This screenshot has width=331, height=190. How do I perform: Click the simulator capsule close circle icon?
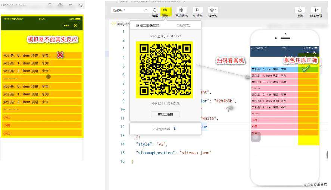[76, 25]
